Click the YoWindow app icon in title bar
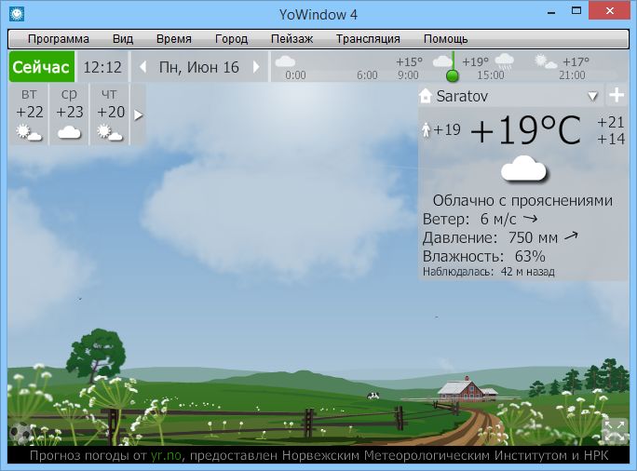637x471 pixels. point(17,14)
